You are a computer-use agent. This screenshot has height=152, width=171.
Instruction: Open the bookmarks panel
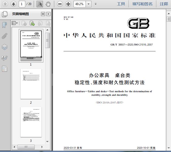pos(5,25)
